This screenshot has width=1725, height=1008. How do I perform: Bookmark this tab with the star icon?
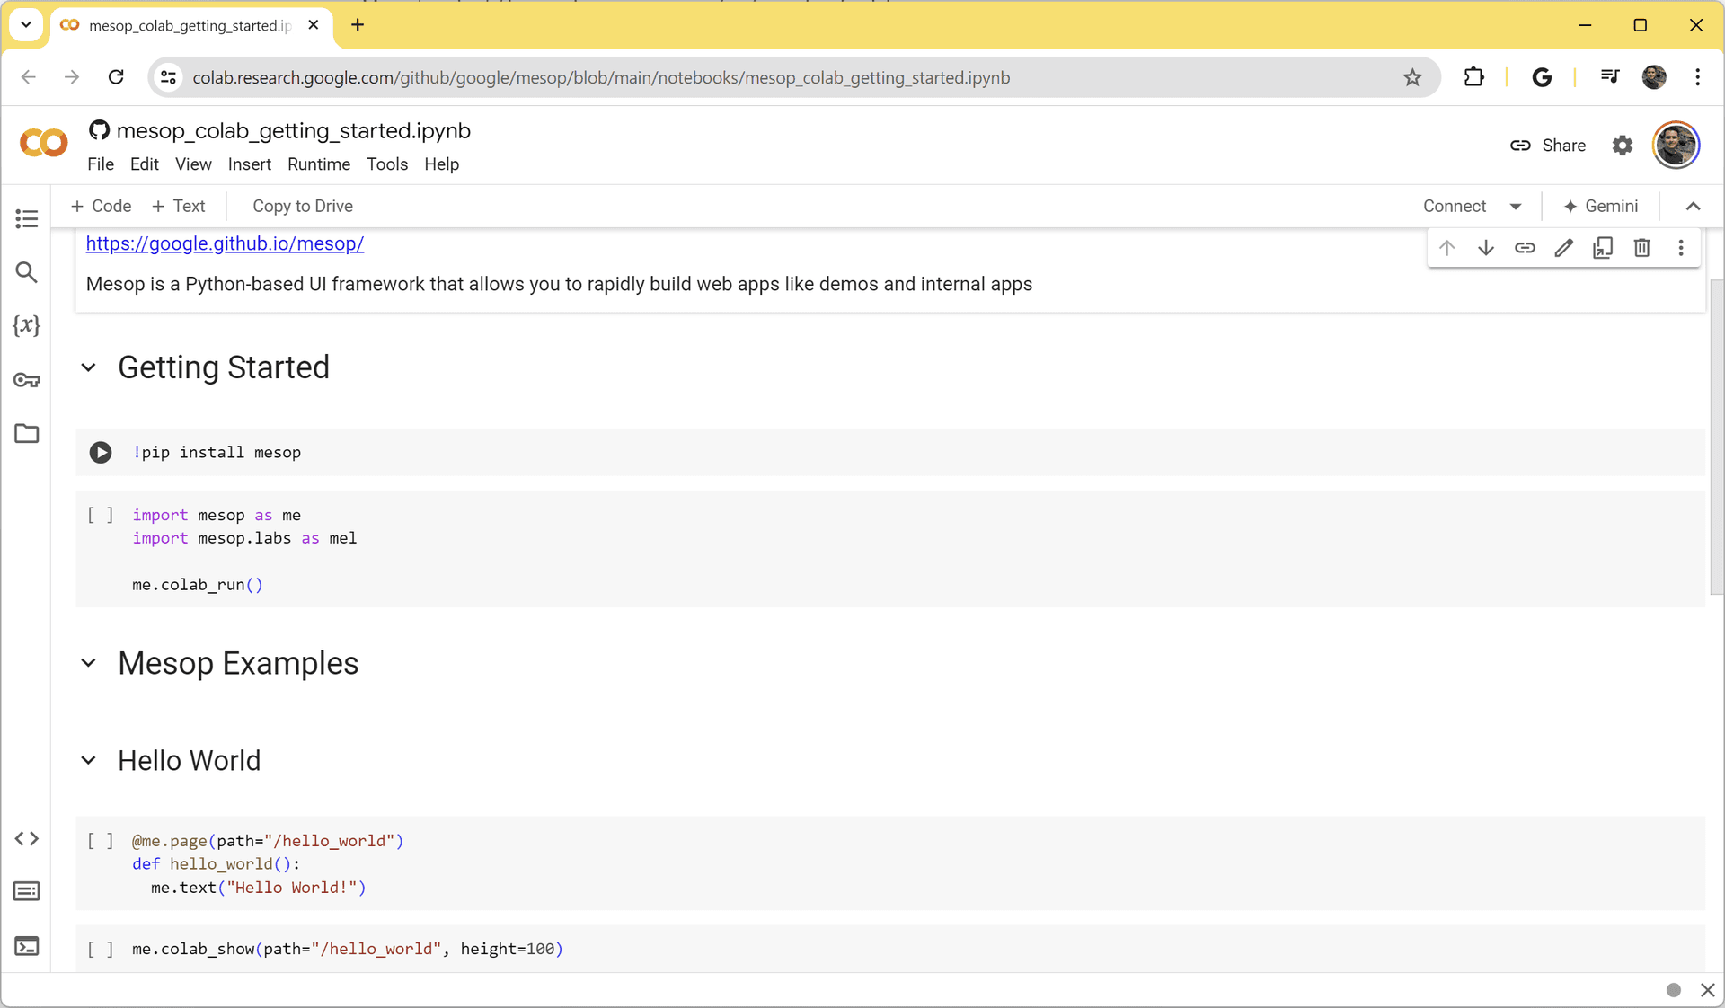point(1412,77)
